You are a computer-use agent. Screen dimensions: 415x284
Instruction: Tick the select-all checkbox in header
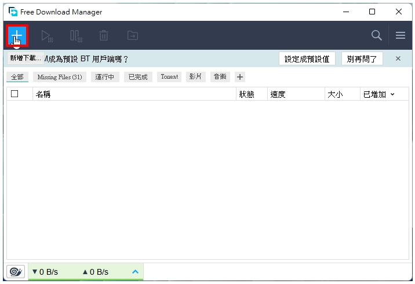point(14,94)
